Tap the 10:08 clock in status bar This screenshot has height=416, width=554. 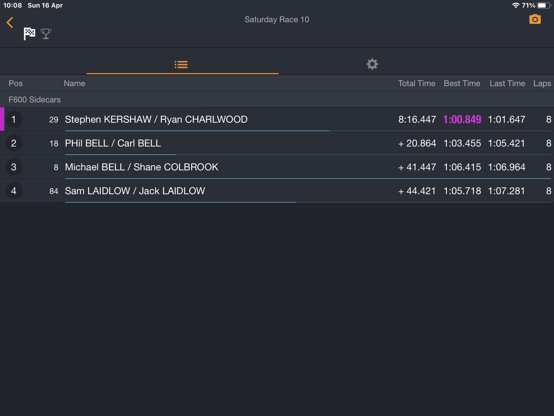[12, 5]
